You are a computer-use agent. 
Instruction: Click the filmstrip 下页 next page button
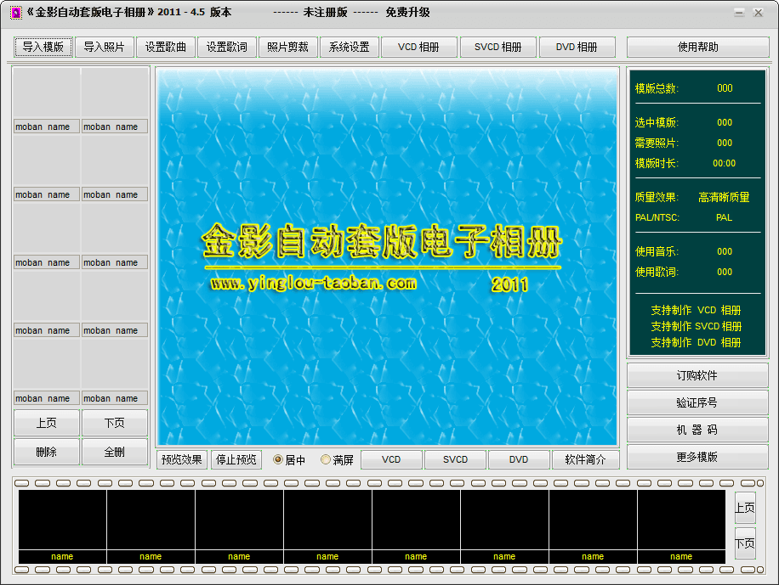745,543
